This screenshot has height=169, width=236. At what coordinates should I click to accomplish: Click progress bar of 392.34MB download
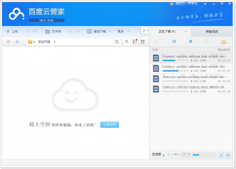click(176, 71)
